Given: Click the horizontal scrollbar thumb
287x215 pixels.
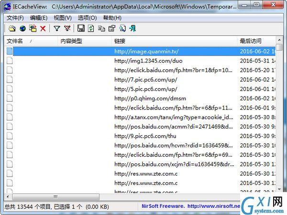Looking at the screenshot, I should point(55,197).
